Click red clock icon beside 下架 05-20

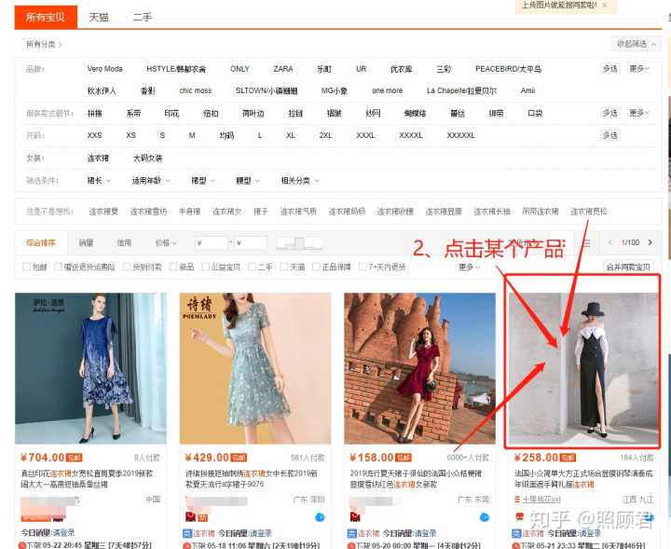(x=351, y=545)
